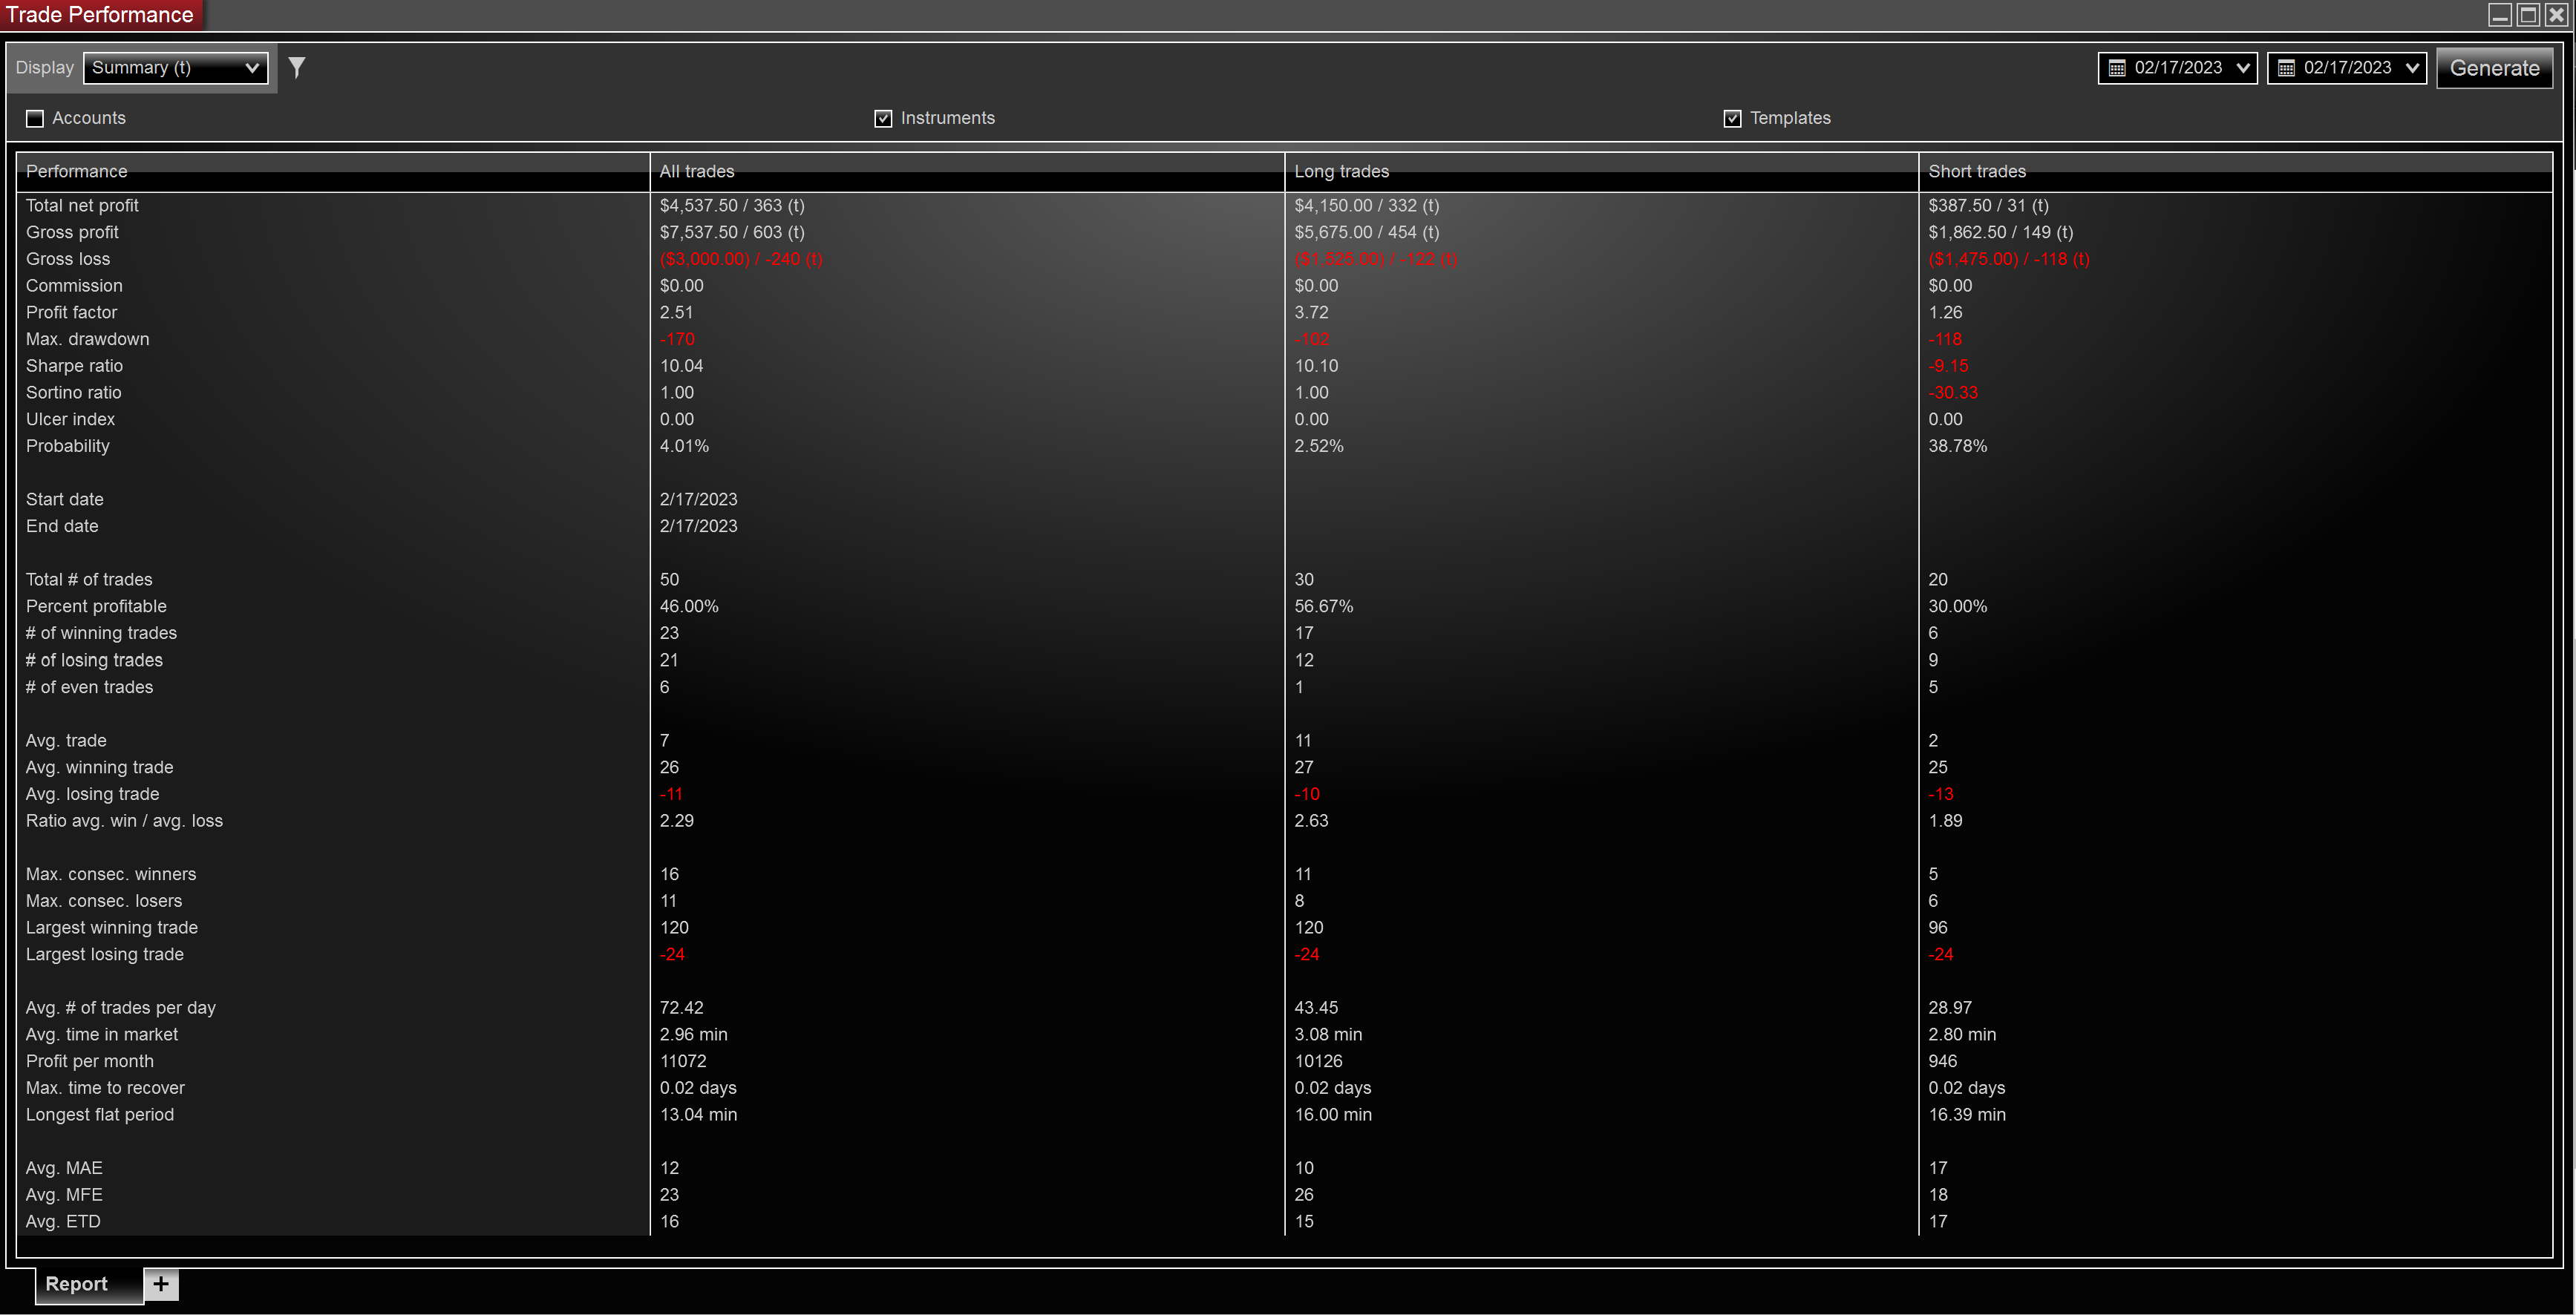This screenshot has width=2576, height=1315.
Task: Click Long trades net profit $4,150.00 value
Action: pyautogui.click(x=1366, y=205)
